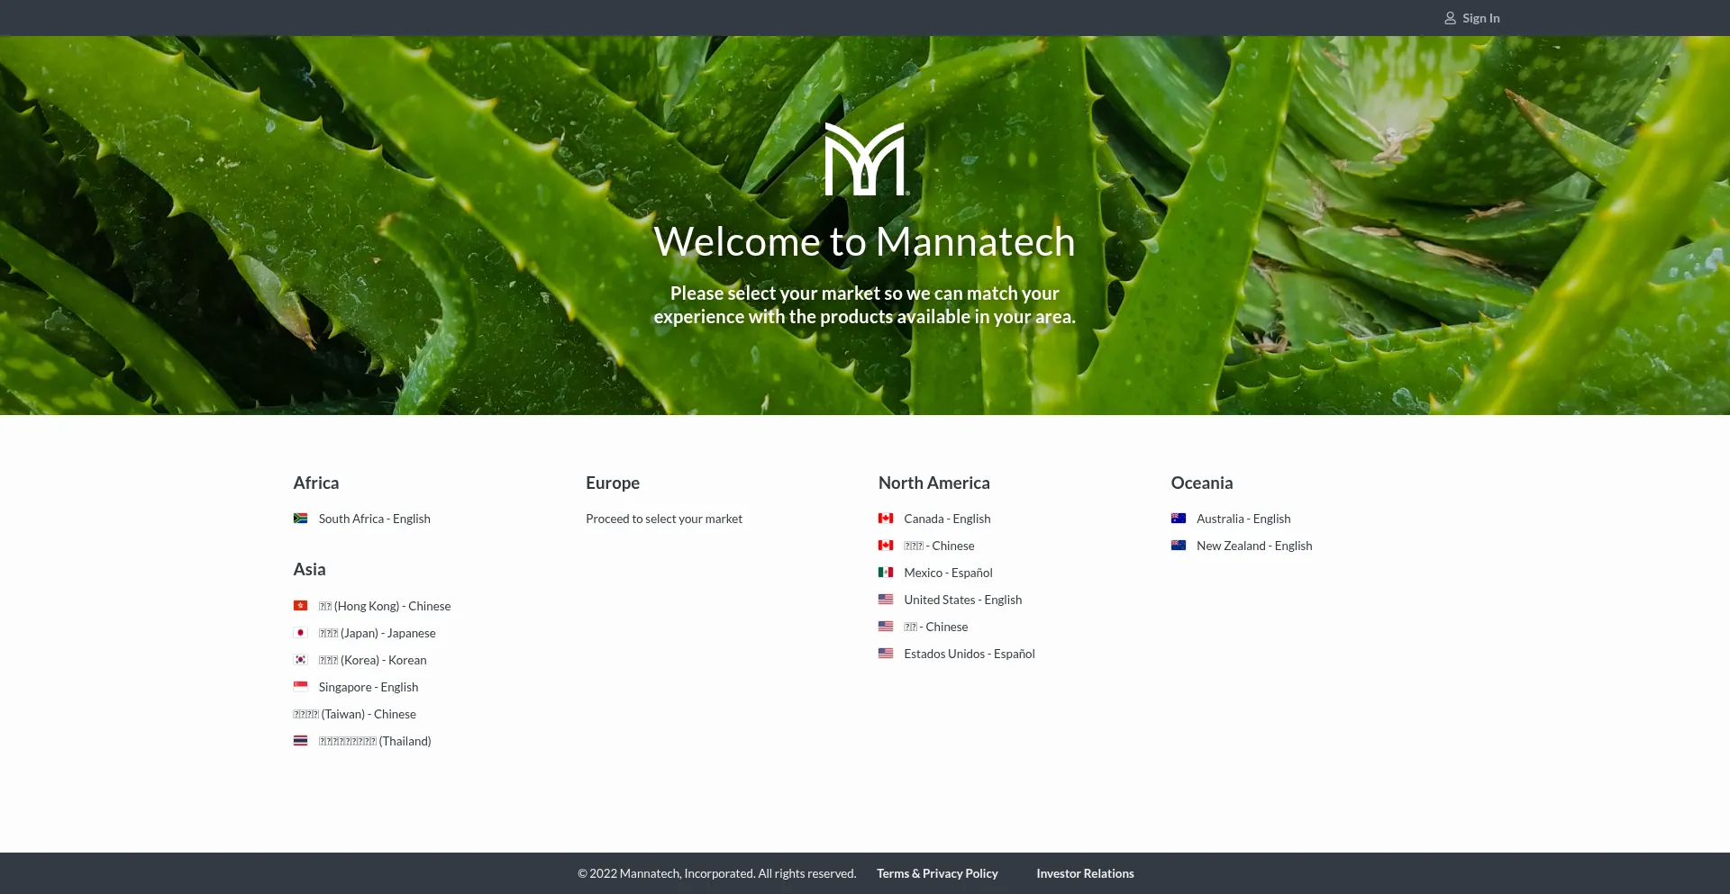Click the Oceania region heading
1730x894 pixels.
tap(1201, 483)
